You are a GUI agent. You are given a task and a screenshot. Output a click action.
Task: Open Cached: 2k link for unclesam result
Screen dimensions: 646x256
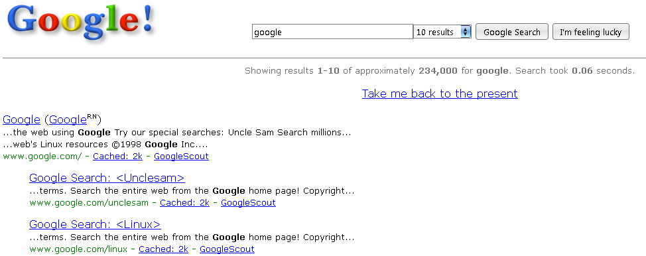[184, 202]
